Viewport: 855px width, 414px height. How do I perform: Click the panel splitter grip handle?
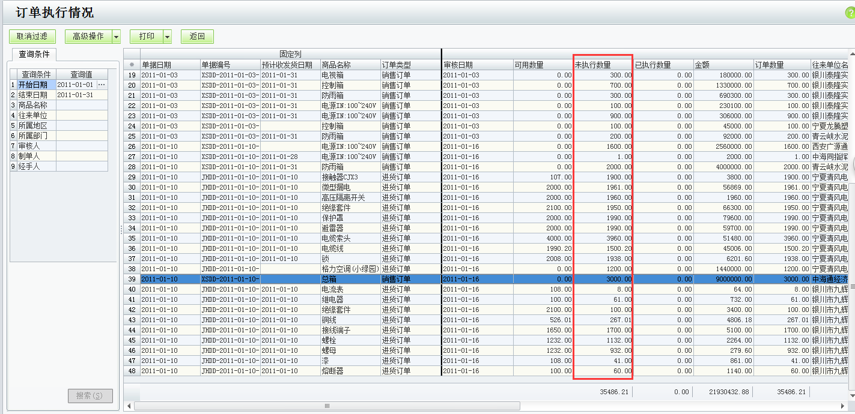tap(121, 229)
